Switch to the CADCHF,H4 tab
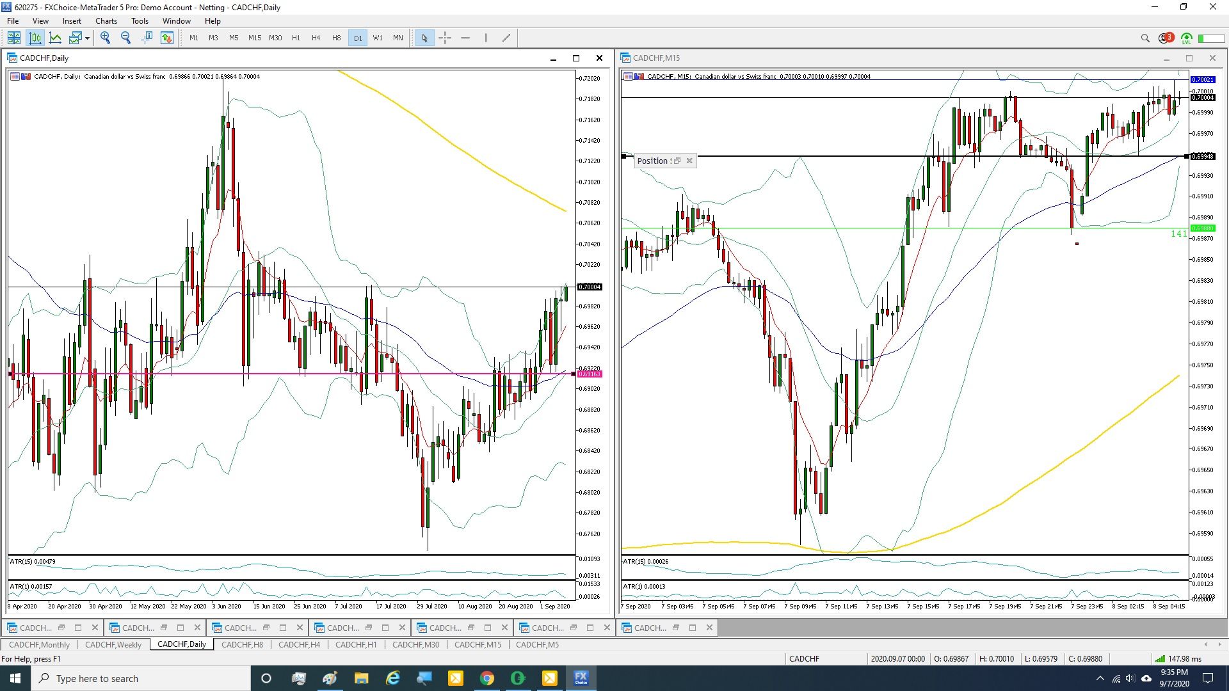This screenshot has height=691, width=1229. (x=299, y=644)
